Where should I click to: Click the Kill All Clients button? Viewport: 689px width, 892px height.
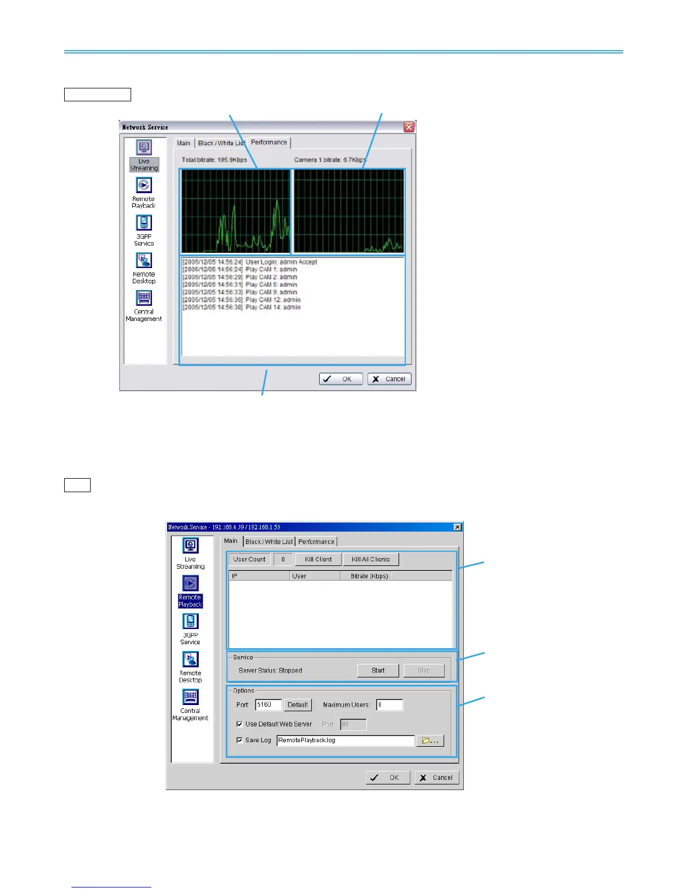[x=371, y=559]
